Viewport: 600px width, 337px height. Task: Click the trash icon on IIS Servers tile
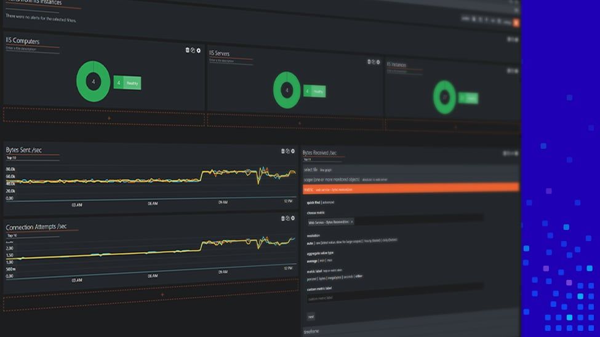click(369, 61)
